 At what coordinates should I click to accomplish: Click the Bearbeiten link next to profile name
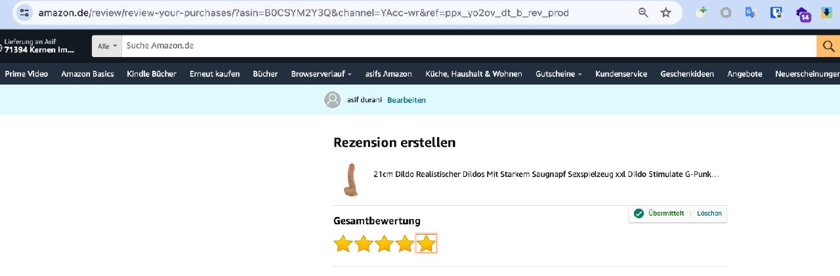(x=406, y=100)
